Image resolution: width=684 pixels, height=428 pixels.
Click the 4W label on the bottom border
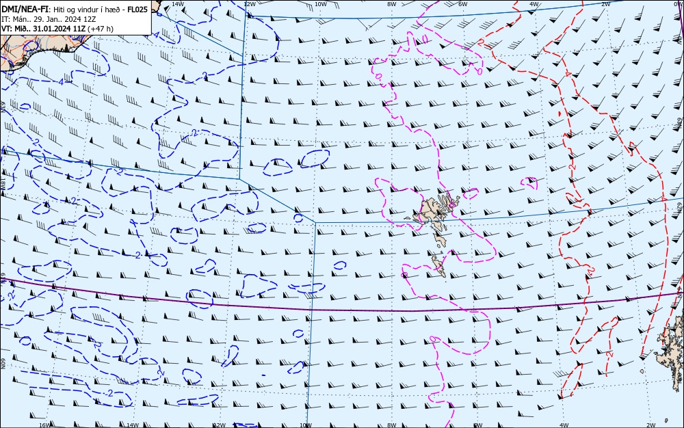point(564,425)
